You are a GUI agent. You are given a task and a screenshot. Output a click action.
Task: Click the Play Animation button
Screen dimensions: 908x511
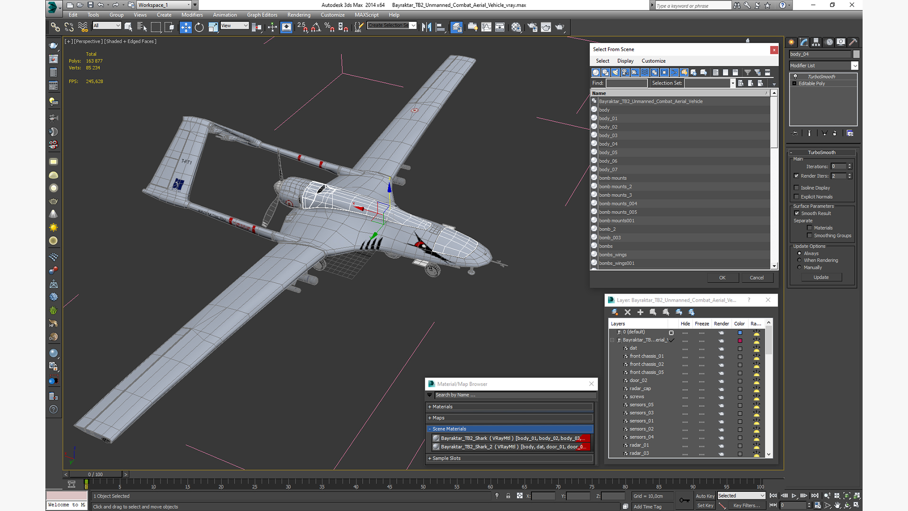[794, 496]
